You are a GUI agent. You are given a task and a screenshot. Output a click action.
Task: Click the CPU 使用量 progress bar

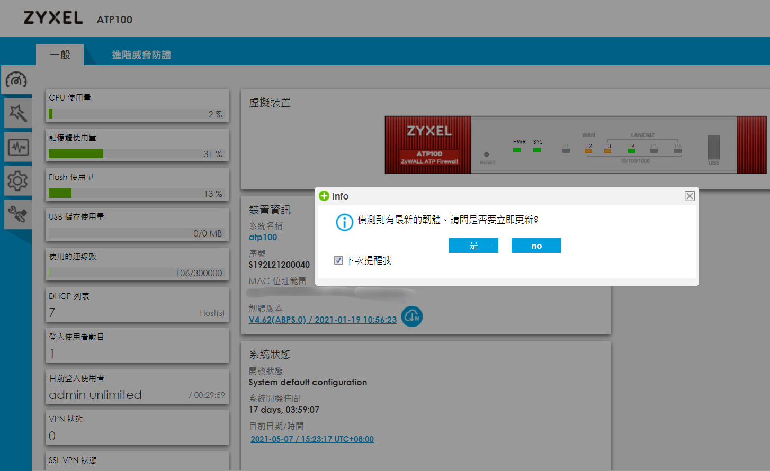pyautogui.click(x=137, y=114)
